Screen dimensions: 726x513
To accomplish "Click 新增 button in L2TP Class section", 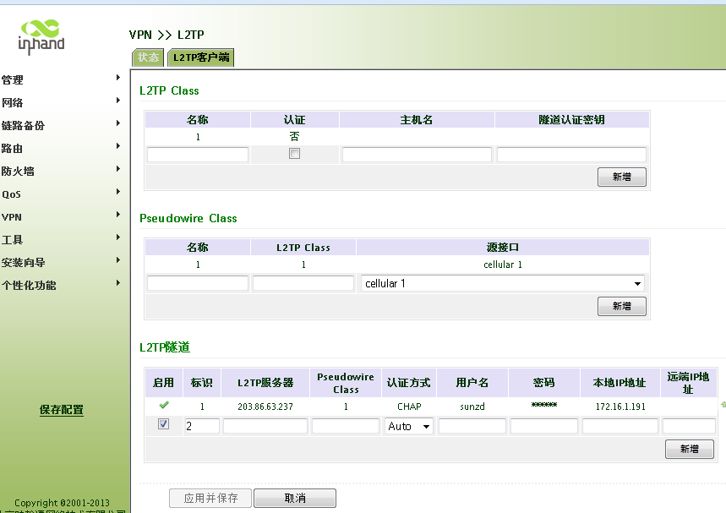I will [621, 177].
